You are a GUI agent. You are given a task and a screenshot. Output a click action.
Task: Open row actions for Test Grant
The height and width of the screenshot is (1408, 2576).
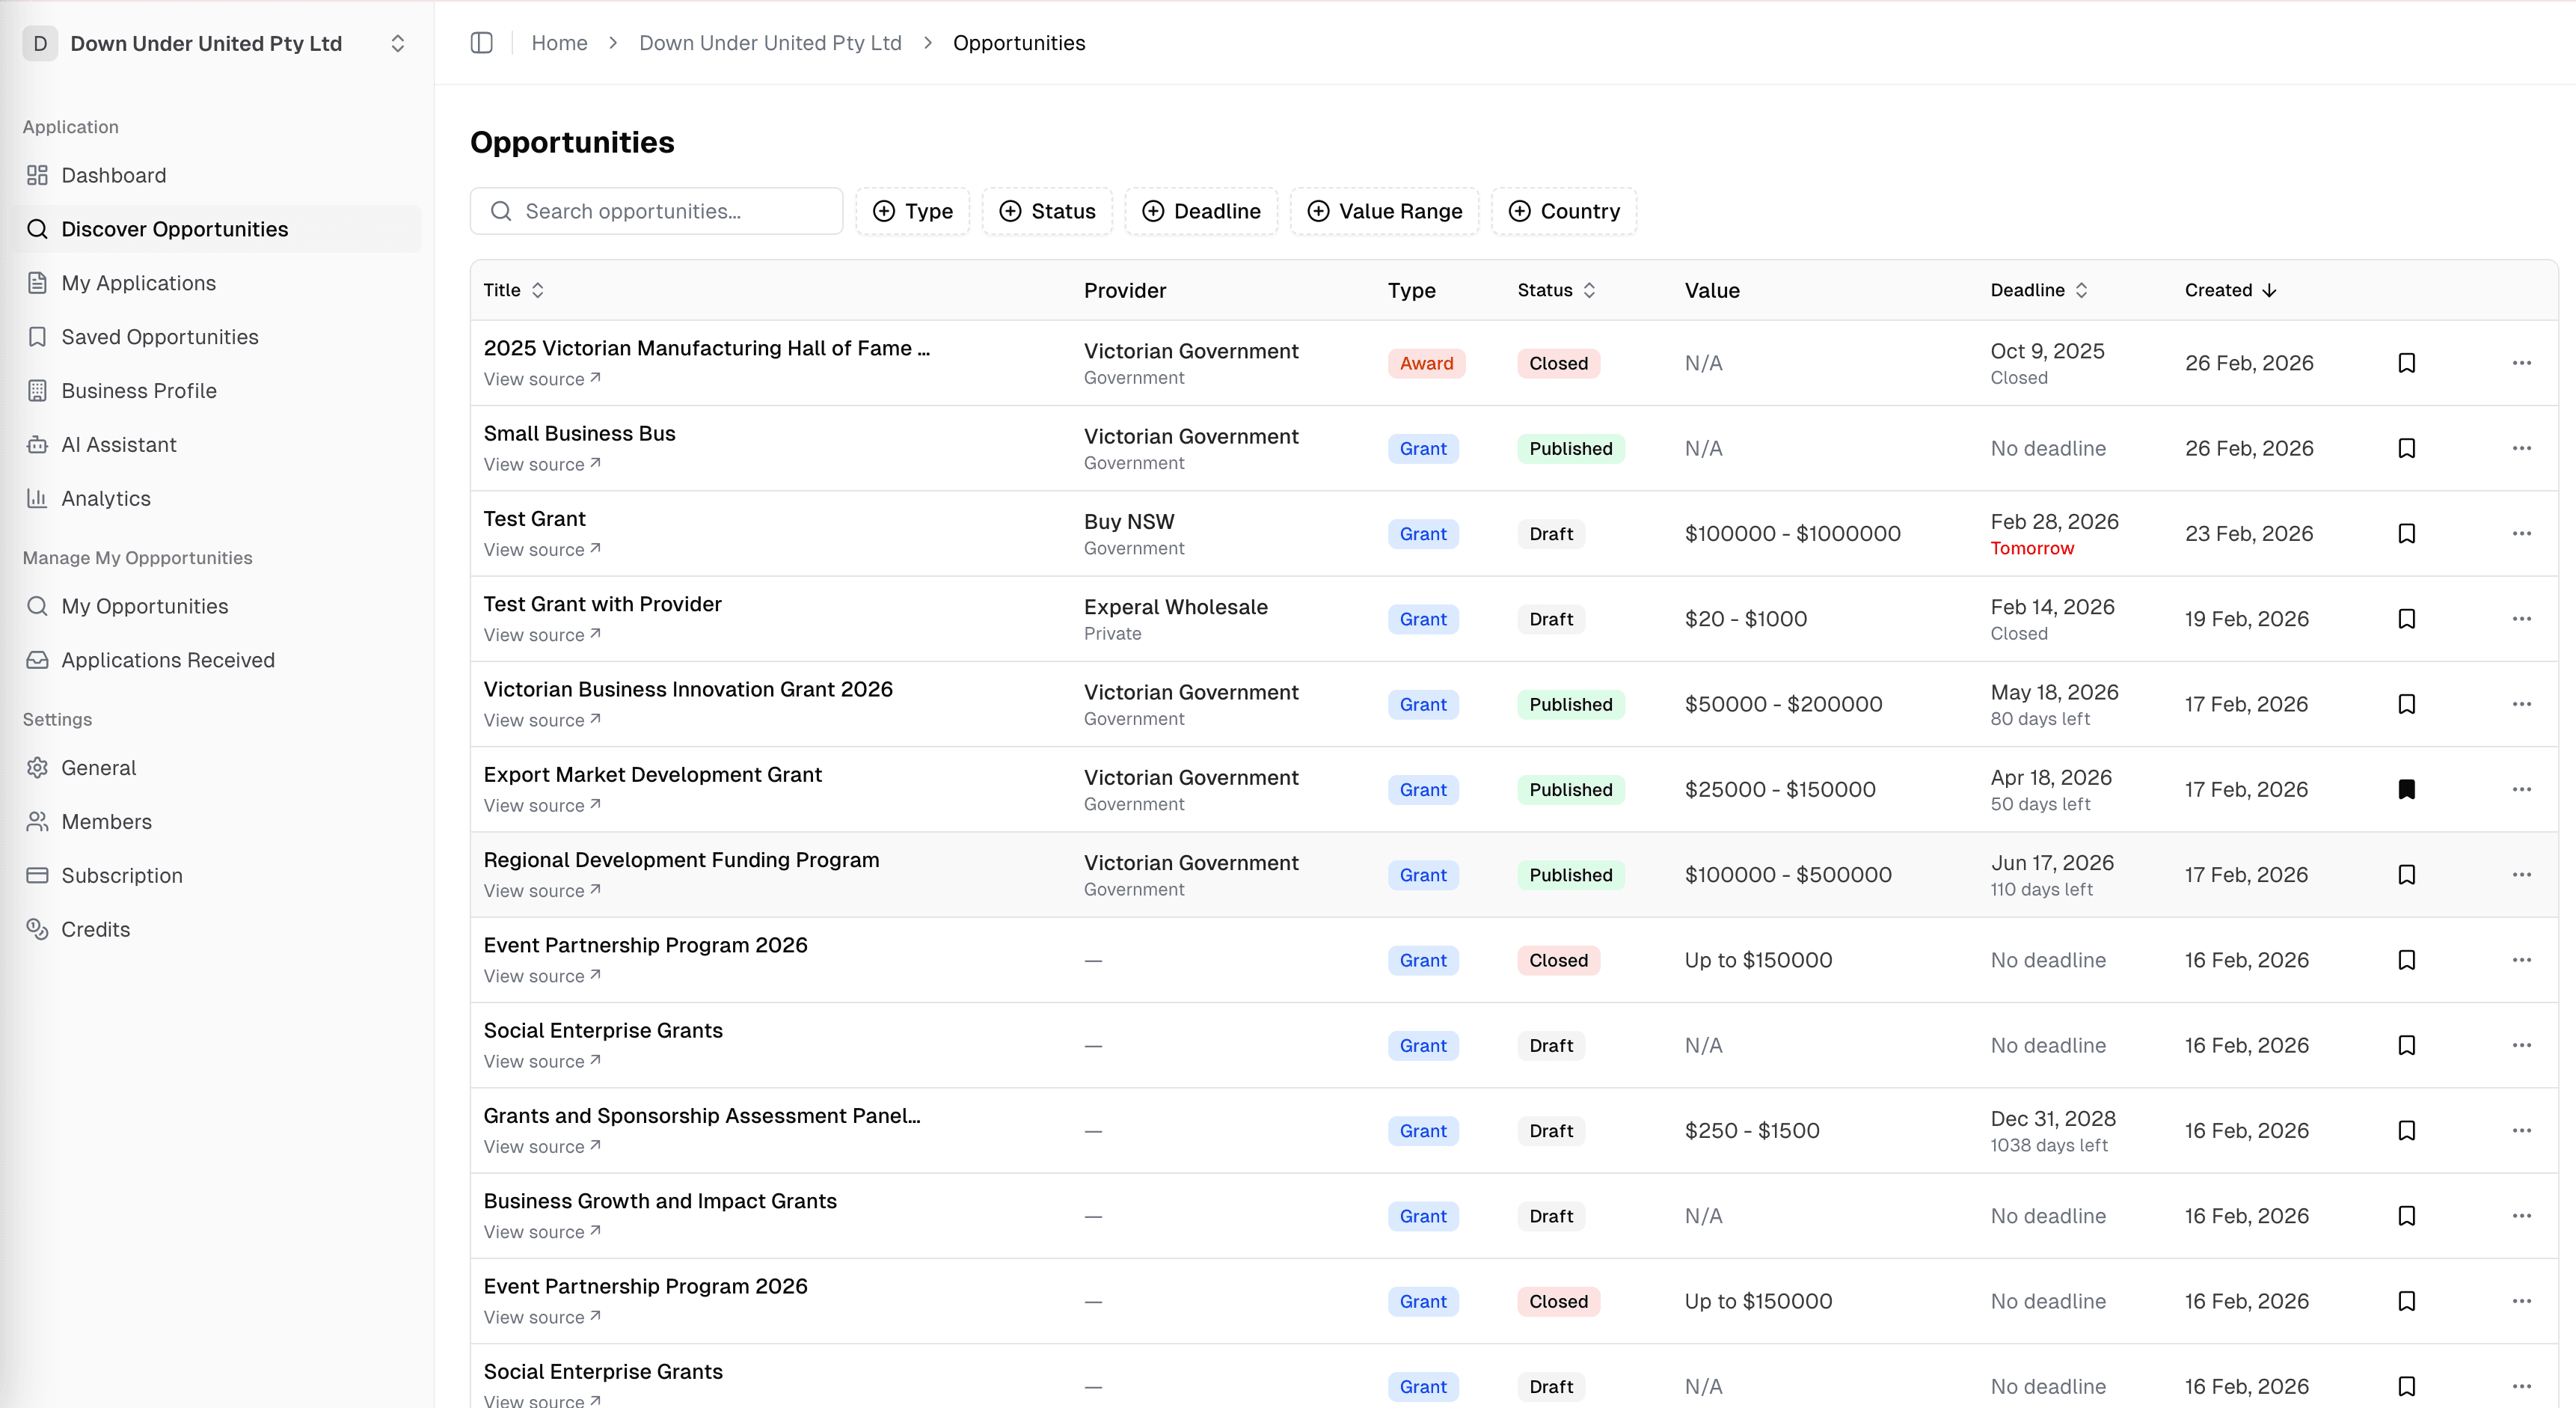[x=2521, y=533]
